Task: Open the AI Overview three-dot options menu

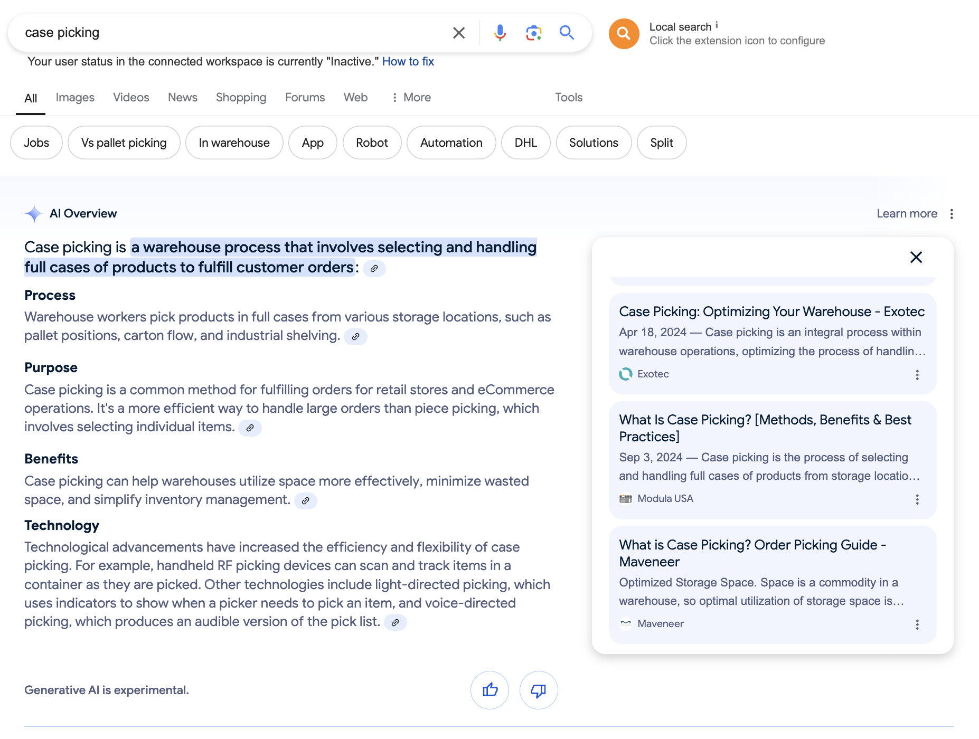Action: pos(952,214)
